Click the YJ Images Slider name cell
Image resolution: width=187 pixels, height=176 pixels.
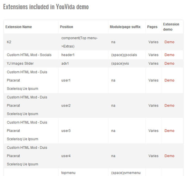coord(20,63)
